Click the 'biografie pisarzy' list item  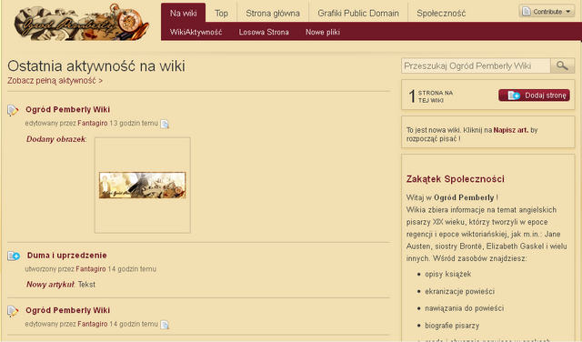pos(452,326)
